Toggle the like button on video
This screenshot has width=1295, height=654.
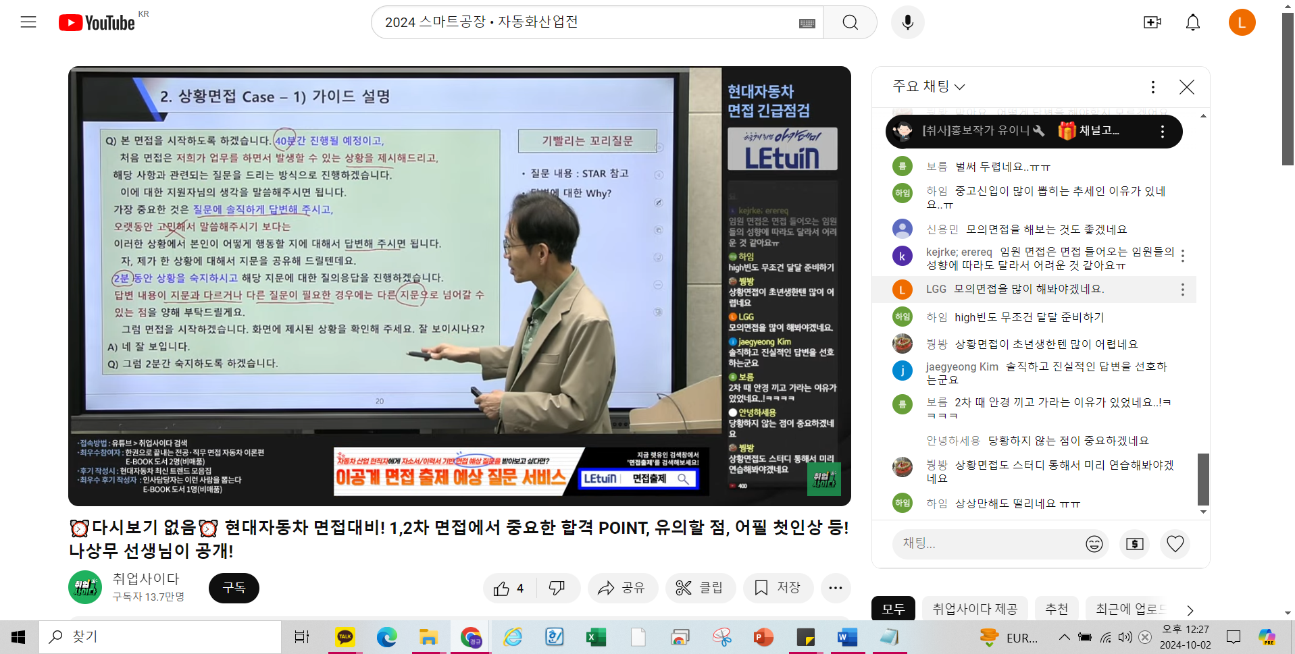click(x=510, y=589)
